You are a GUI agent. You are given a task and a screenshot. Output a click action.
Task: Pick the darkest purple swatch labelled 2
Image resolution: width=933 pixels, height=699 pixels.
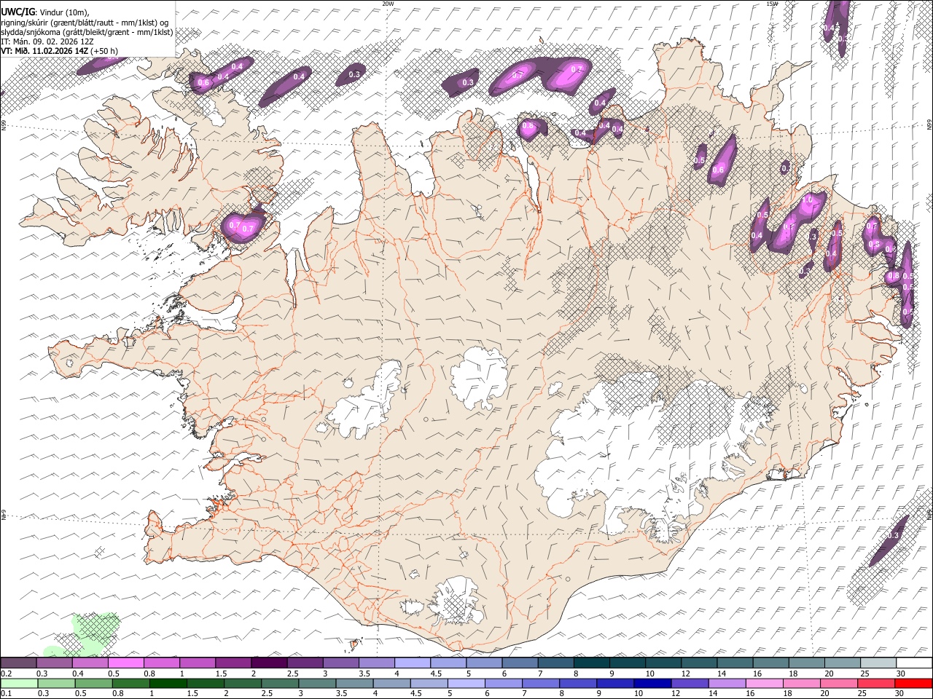tap(269, 663)
